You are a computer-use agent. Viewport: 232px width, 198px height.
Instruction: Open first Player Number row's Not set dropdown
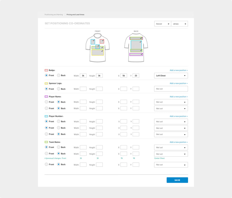(171, 122)
